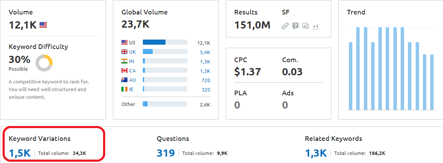Click the US flag next to Volume
The image size is (443, 163).
(x=43, y=25)
